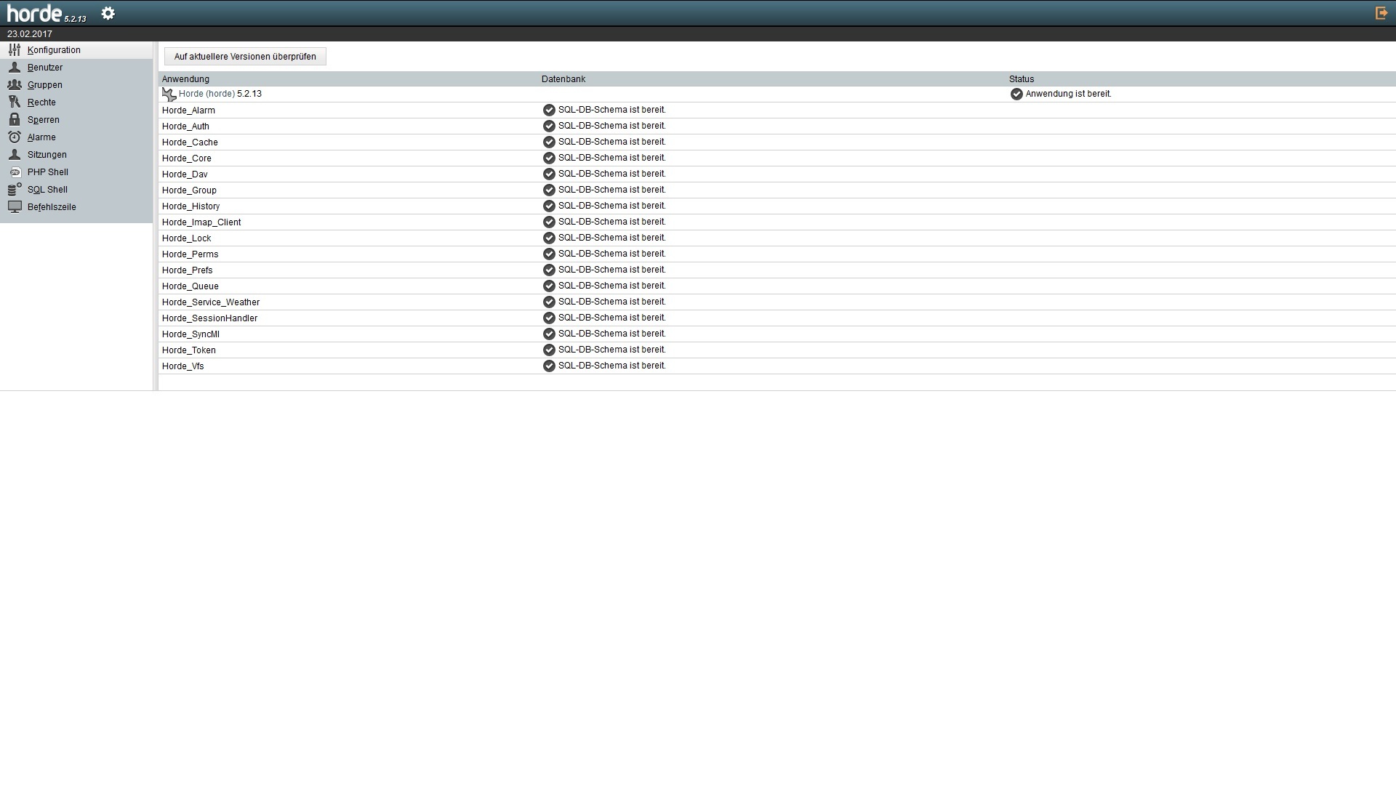Click the SQL Shell database icon

coord(15,189)
